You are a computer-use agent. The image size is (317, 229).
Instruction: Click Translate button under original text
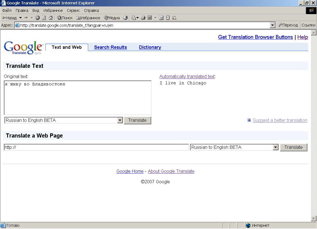tap(137, 120)
